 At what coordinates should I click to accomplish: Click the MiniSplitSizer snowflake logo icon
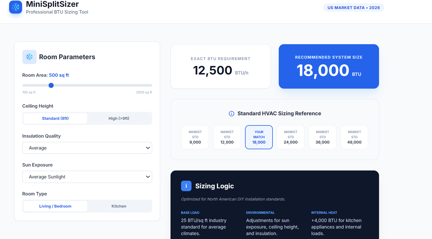point(16,7)
